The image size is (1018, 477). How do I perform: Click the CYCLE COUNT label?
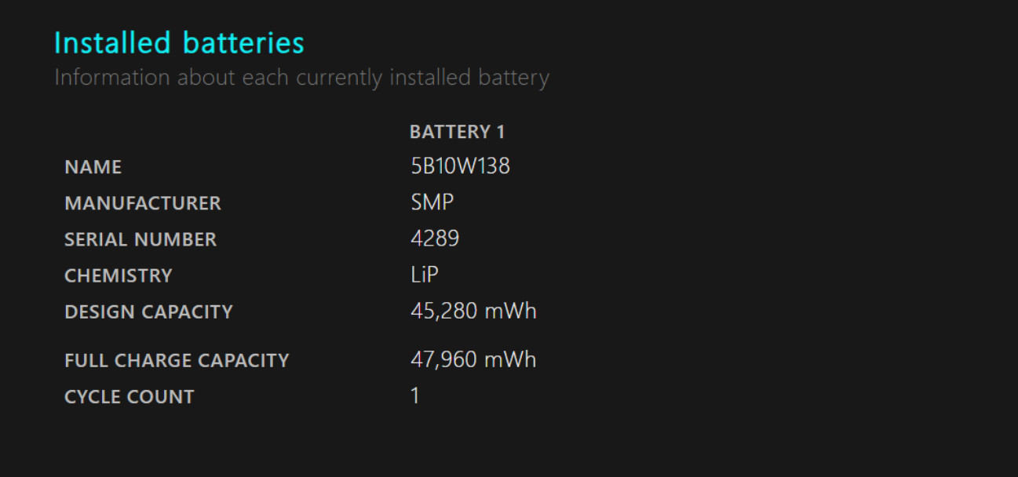coord(130,396)
